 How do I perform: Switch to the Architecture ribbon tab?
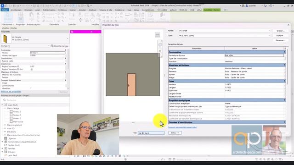[16, 10]
